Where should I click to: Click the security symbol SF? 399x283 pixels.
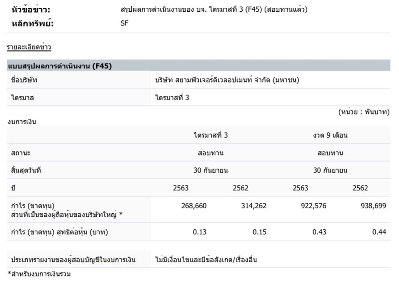(125, 23)
